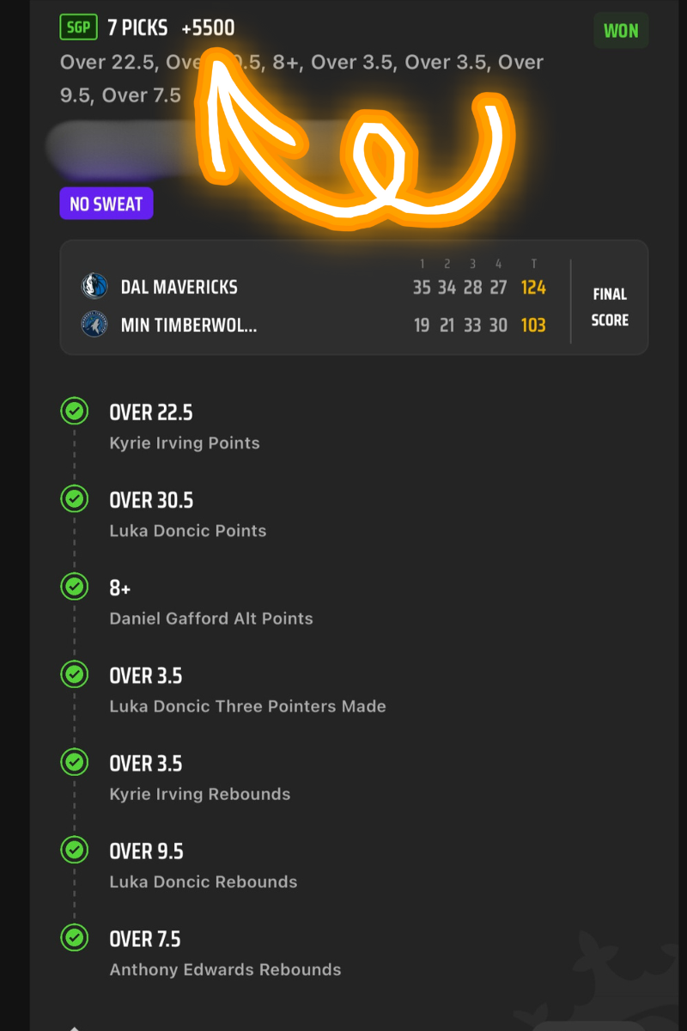The height and width of the screenshot is (1031, 687).
Task: Select the Over 7.5 Anthony Edwards pick
Action: (225, 954)
